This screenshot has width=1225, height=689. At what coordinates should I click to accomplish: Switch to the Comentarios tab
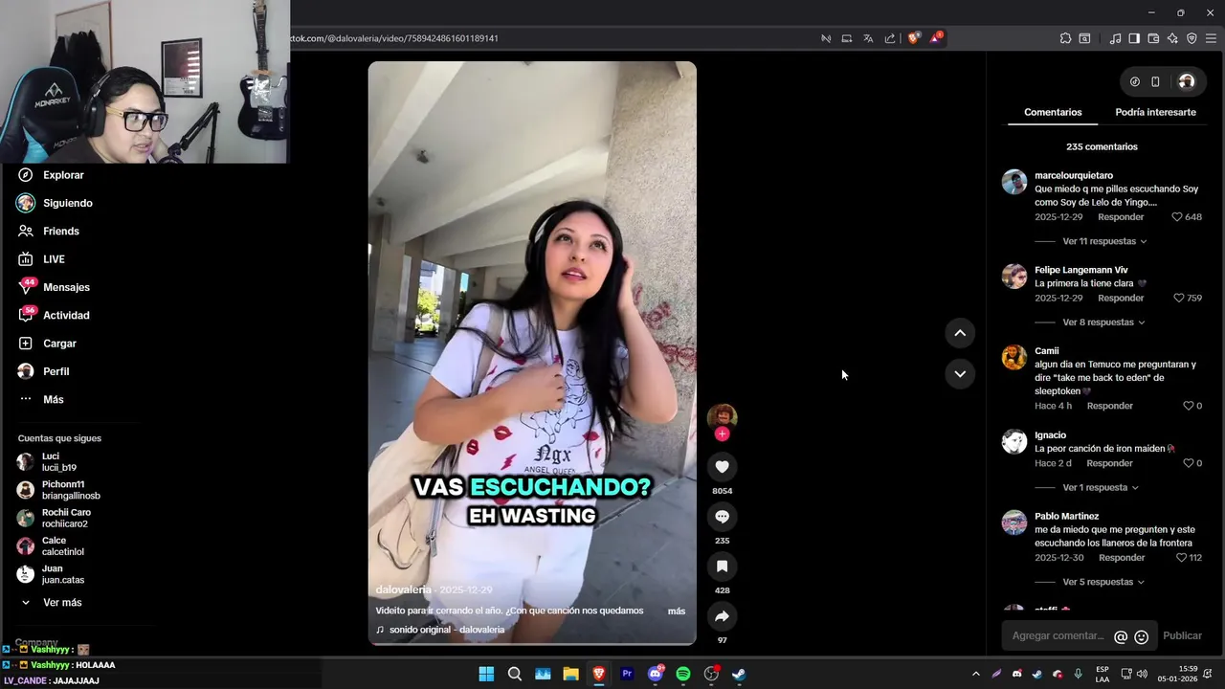1053,112
